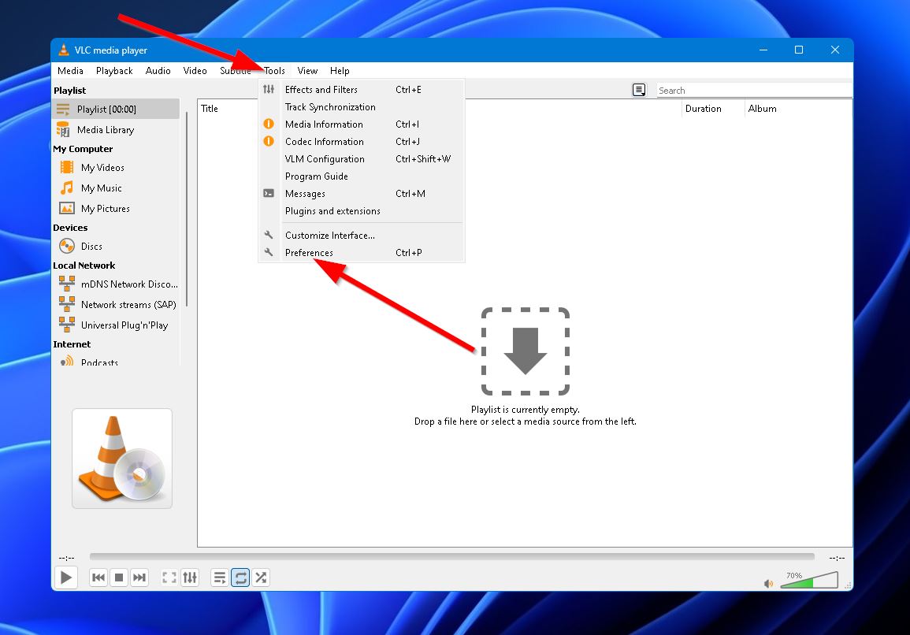Open the Help menu

pos(340,71)
